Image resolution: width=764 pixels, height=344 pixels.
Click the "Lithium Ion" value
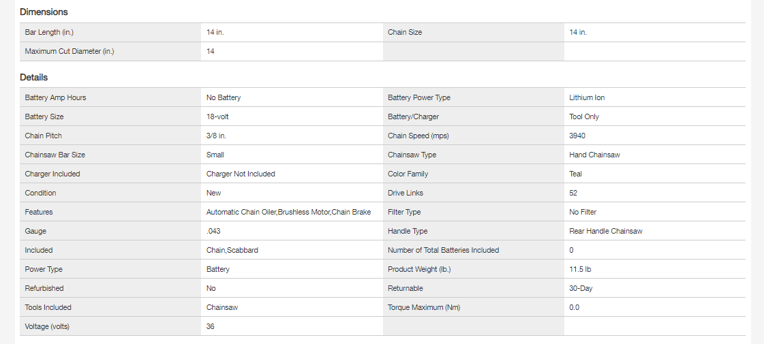587,97
